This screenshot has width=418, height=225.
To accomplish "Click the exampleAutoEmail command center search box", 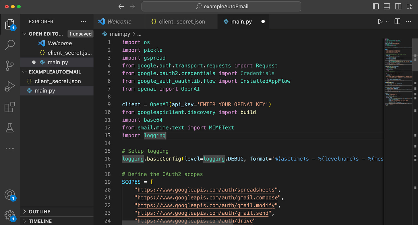I will 221,6.
